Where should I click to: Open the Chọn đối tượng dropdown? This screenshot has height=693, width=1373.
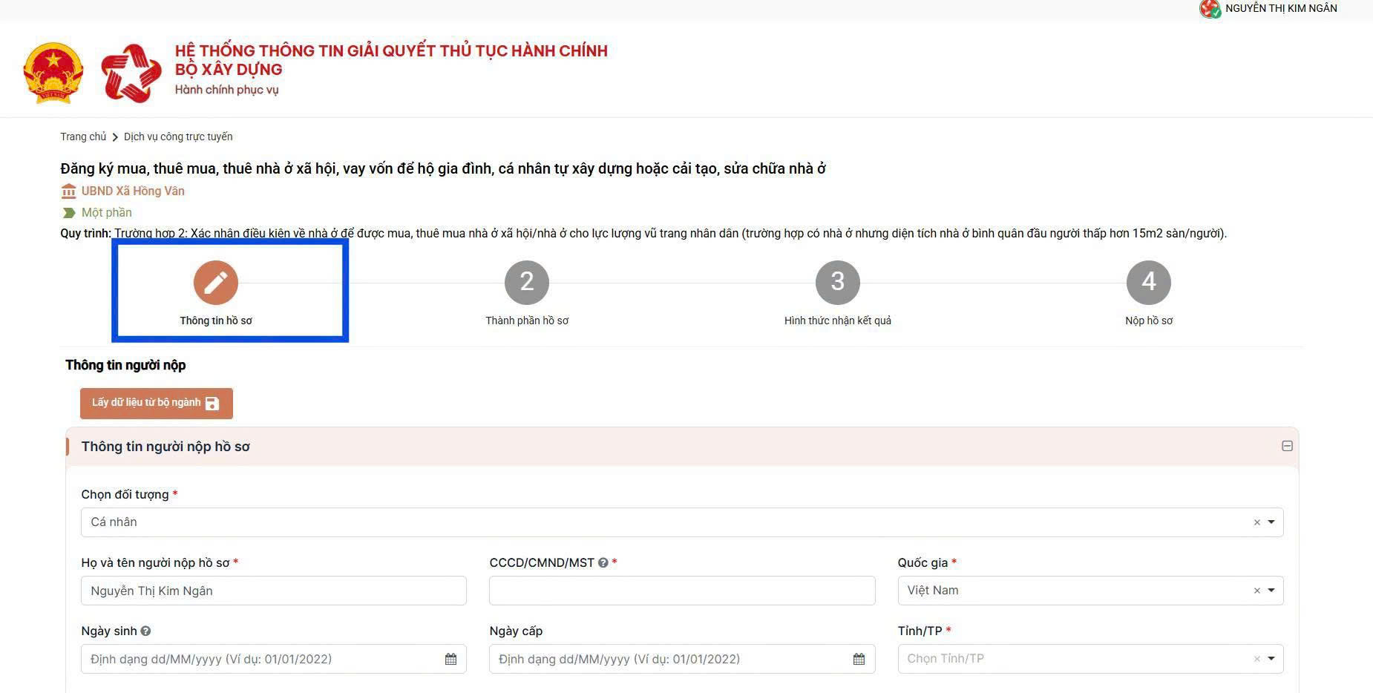(x=682, y=522)
